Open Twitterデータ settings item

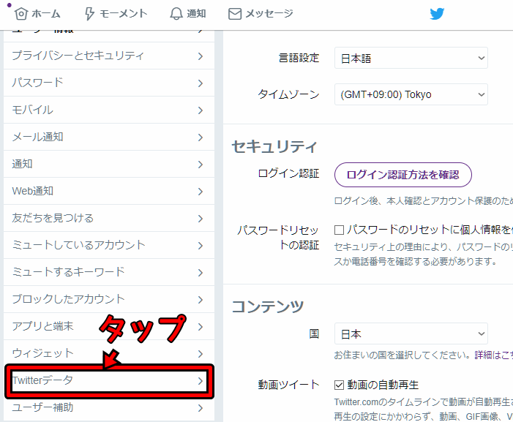tap(109, 381)
